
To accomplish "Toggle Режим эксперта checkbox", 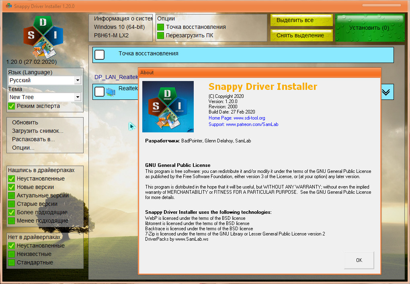I will [x=11, y=106].
